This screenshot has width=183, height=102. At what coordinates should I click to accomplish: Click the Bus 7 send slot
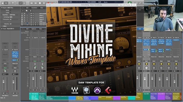pos(161,50)
